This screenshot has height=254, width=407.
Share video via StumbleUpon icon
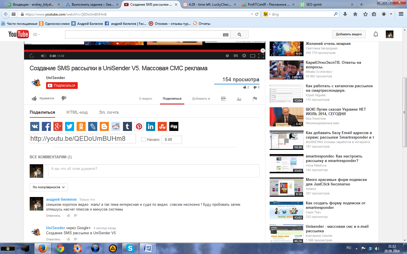click(x=162, y=126)
